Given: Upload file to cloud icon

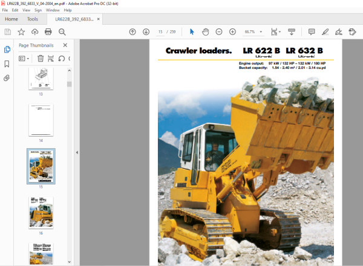Looking at the screenshot, I should click(34, 32).
